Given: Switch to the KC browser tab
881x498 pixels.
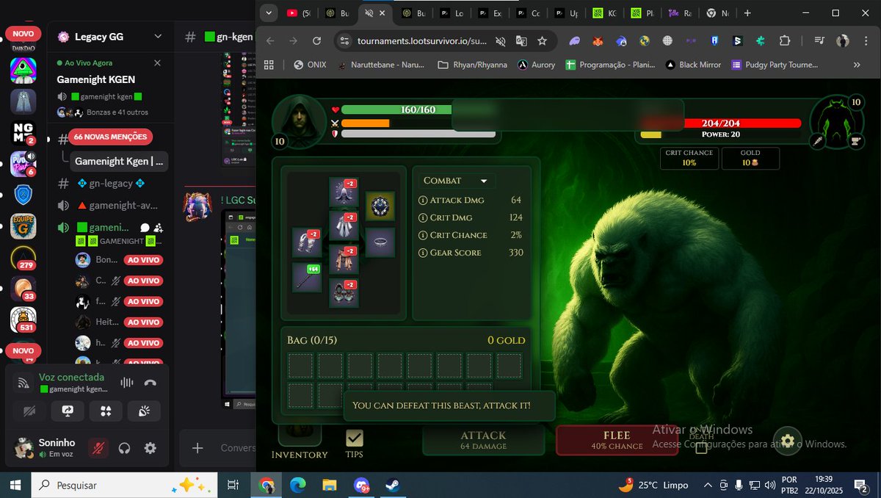Looking at the screenshot, I should (x=606, y=13).
